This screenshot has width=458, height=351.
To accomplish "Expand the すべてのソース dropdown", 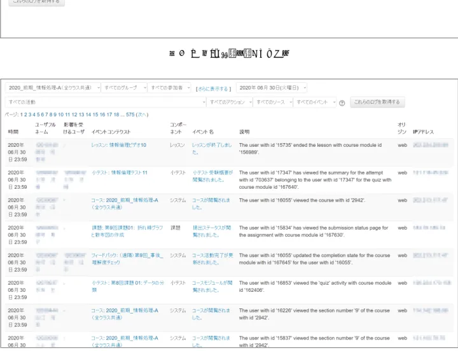I will click(273, 102).
